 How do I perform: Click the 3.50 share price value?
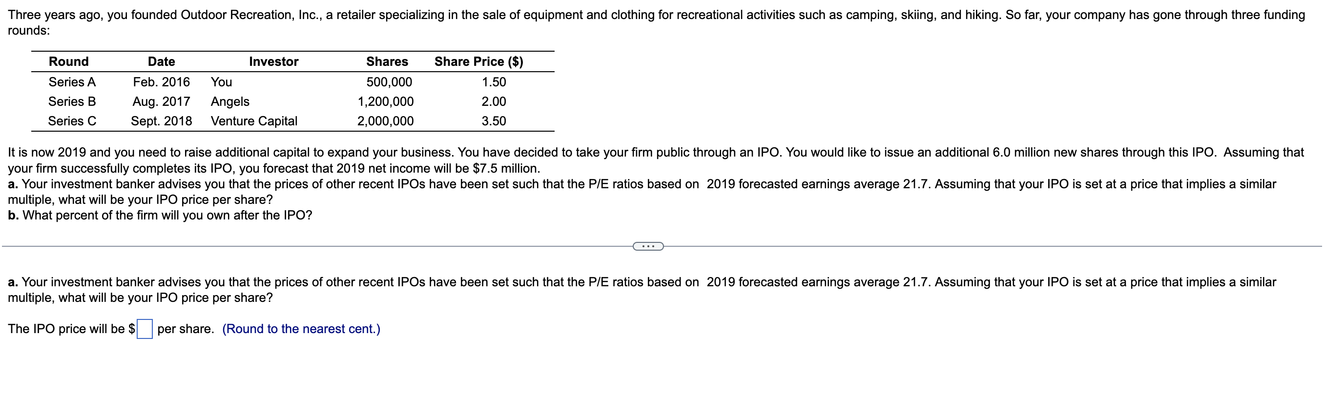pyautogui.click(x=494, y=120)
